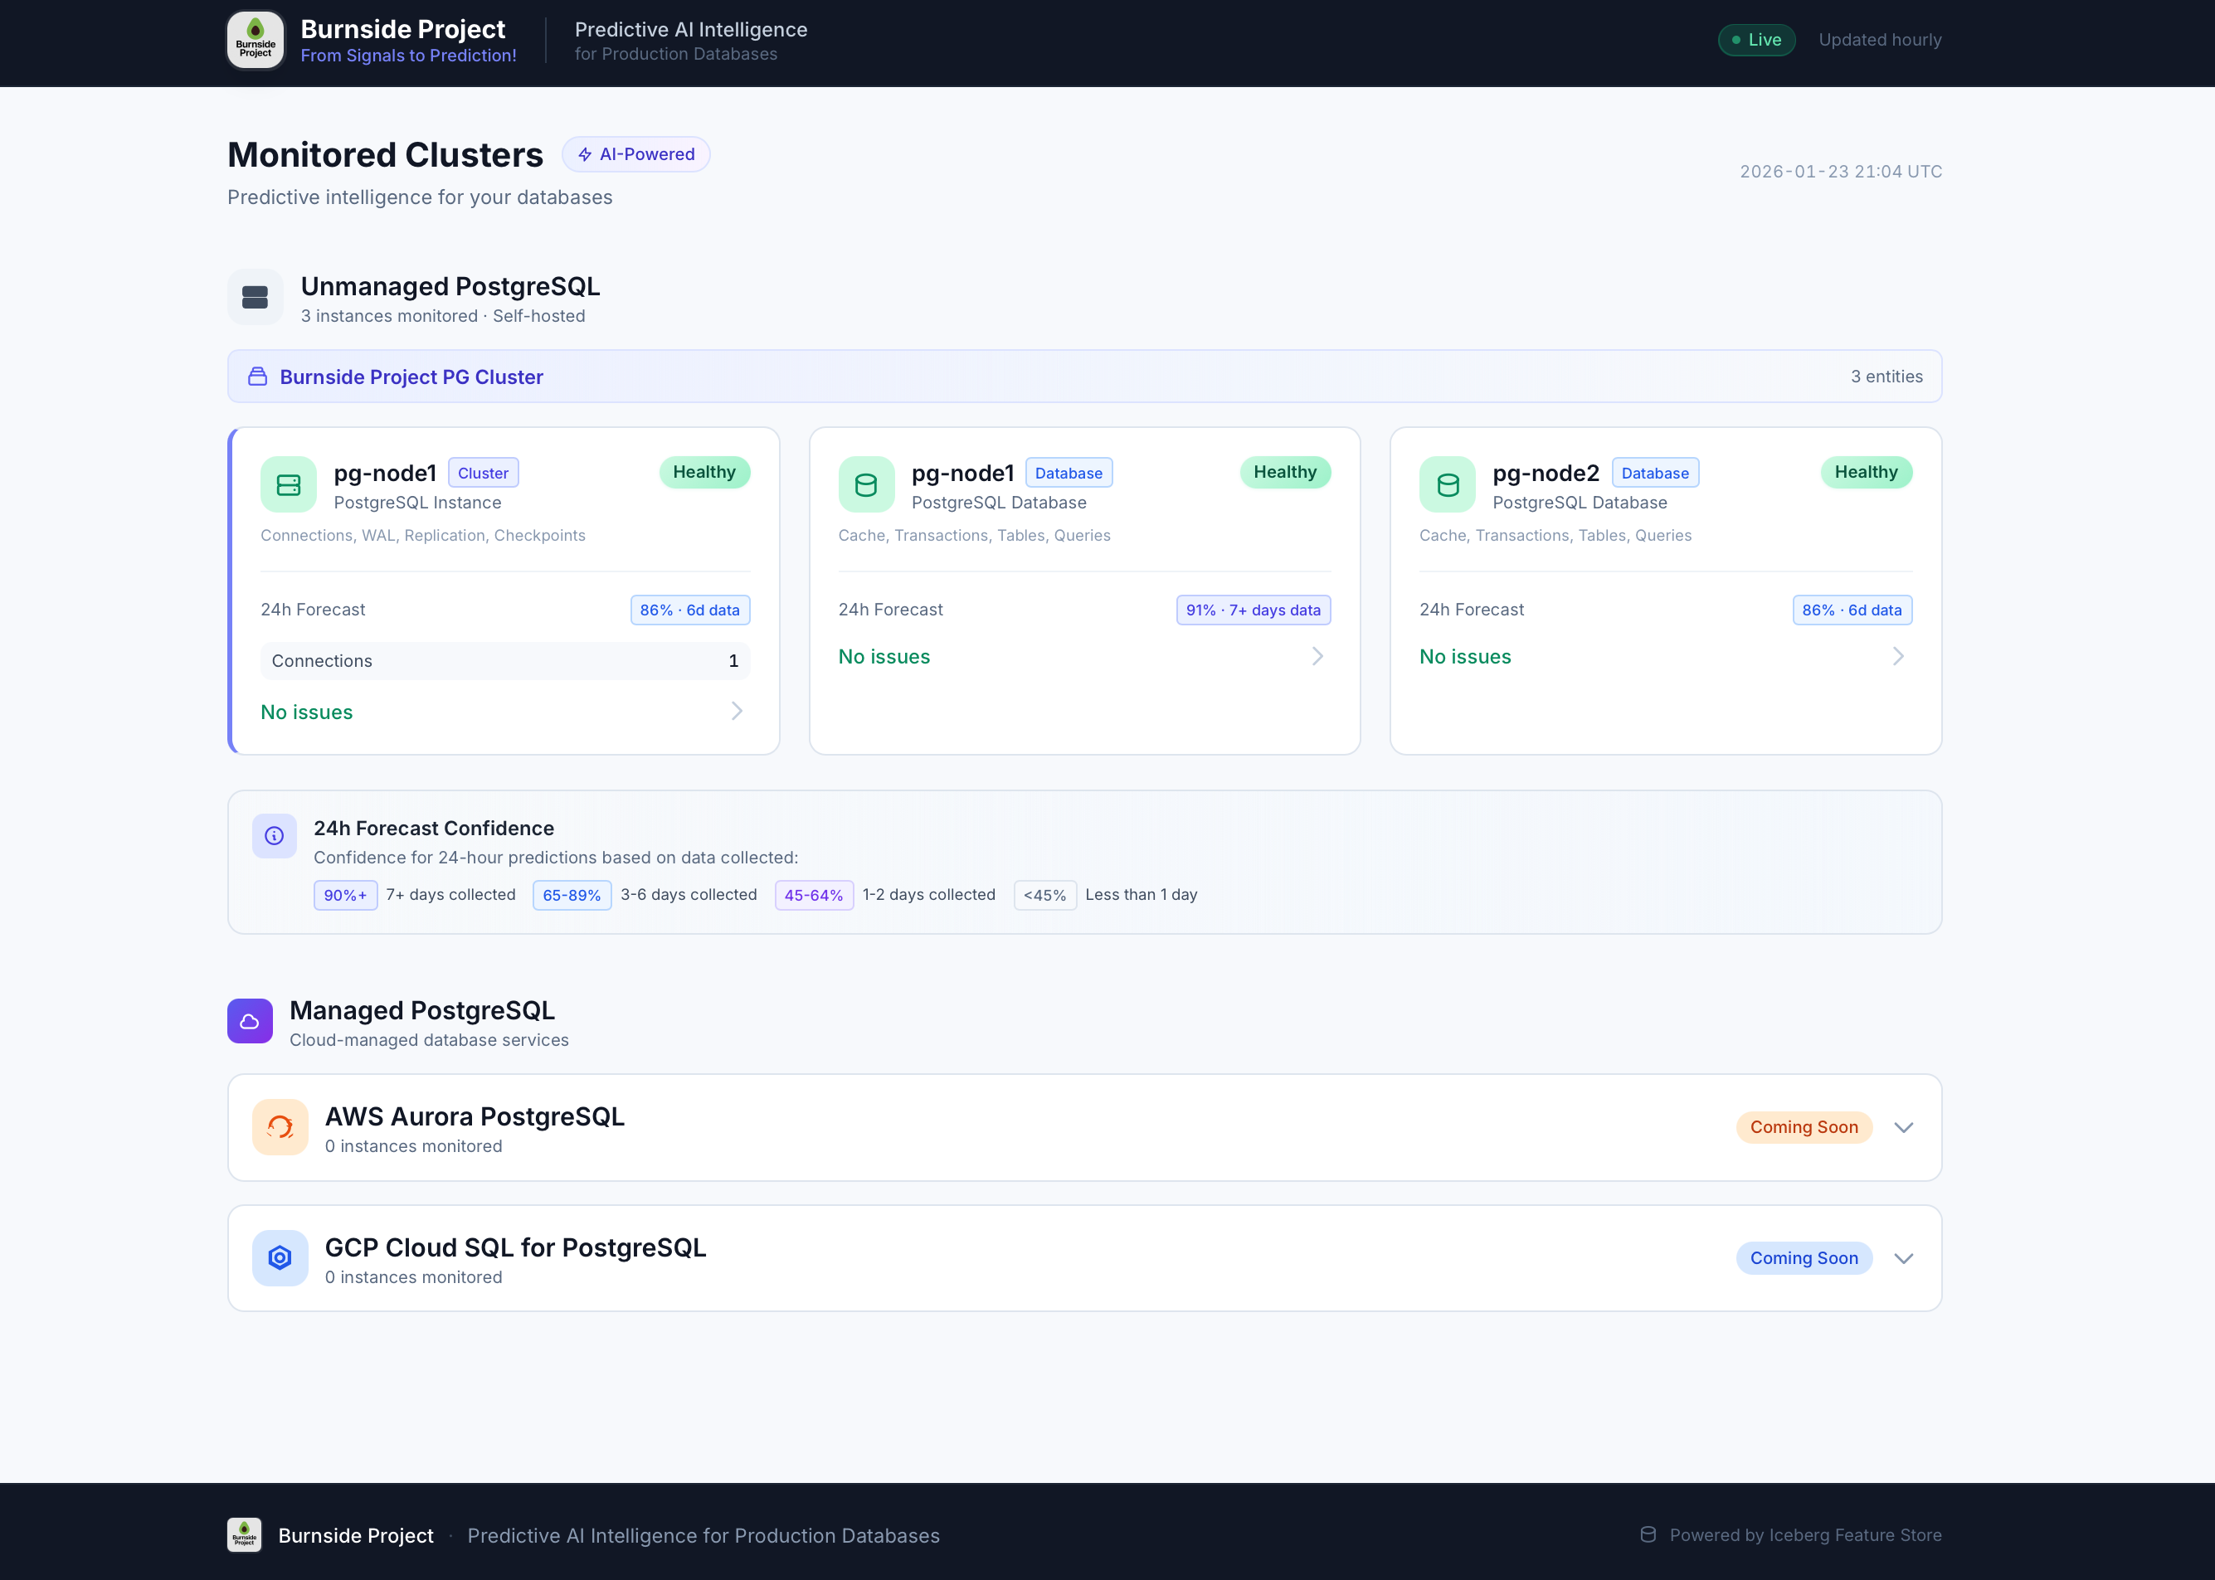
Task: Click the 91% forecast confidence badge
Action: (1253, 610)
